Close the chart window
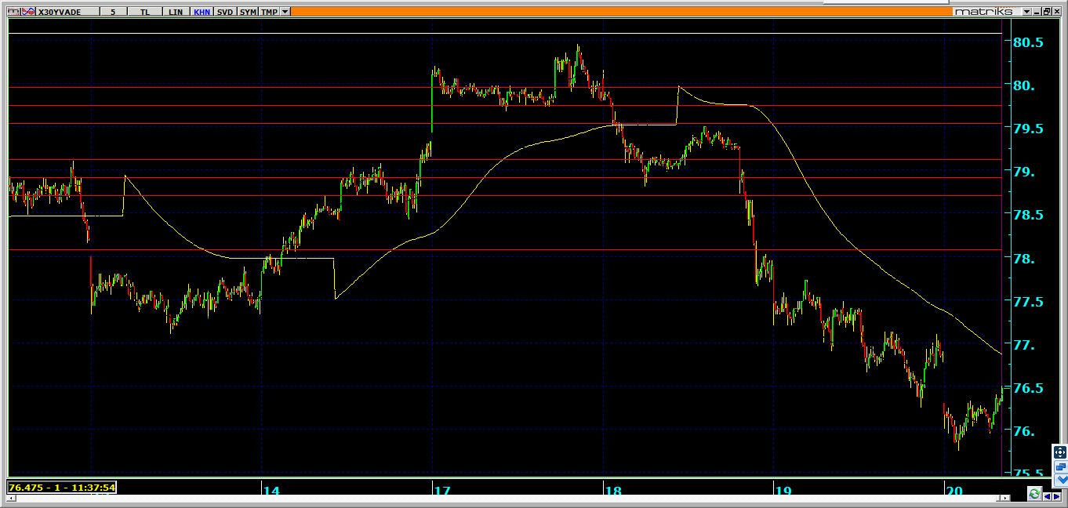The width and height of the screenshot is (1068, 508). 1056,12
